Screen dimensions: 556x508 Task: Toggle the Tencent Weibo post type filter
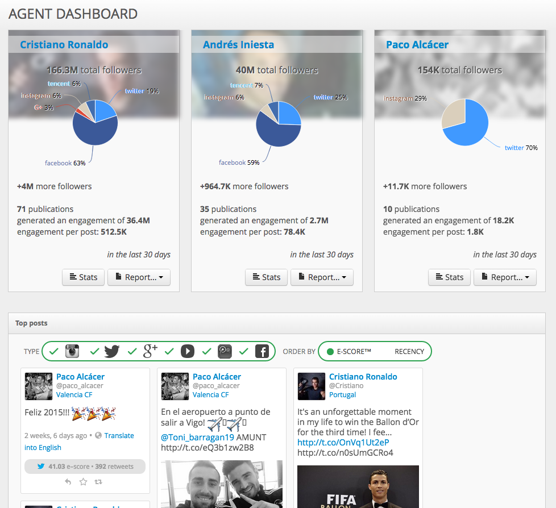[x=225, y=351]
